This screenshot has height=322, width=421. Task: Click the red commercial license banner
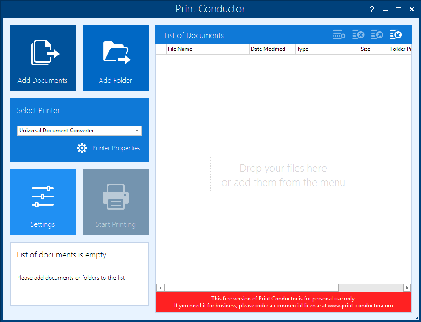283,302
